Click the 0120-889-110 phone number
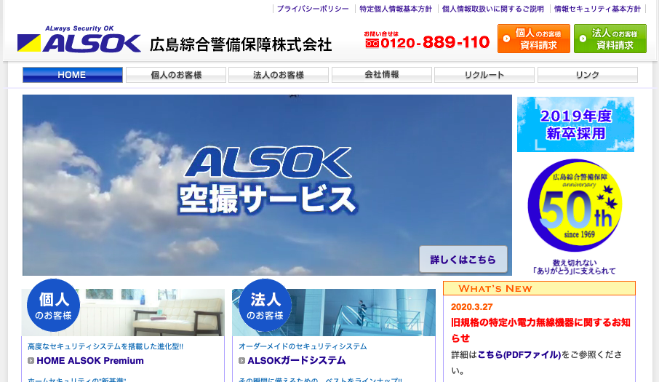The width and height of the screenshot is (659, 382). [x=435, y=42]
